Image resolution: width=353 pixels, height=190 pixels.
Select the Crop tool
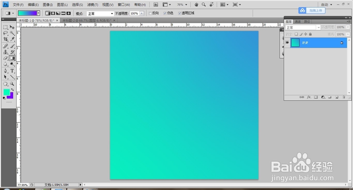[5, 39]
